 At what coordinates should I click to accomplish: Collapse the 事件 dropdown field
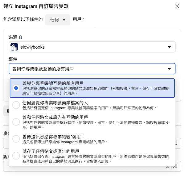(x=92, y=69)
